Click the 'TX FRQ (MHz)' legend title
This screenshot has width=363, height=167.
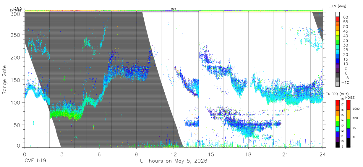pos(337,94)
